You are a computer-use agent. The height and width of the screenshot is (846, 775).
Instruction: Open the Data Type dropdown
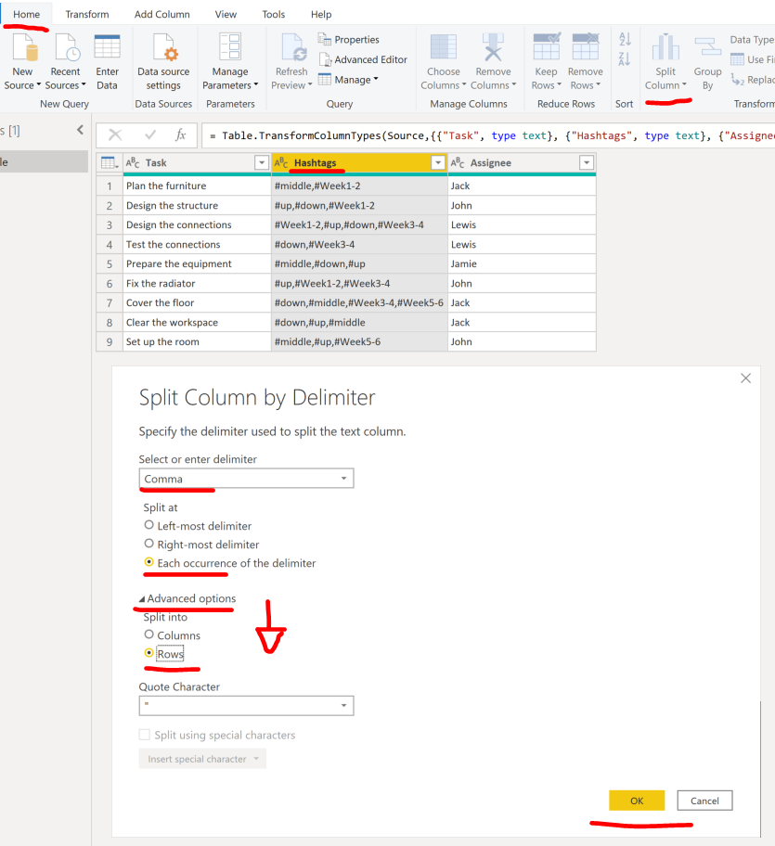752,39
